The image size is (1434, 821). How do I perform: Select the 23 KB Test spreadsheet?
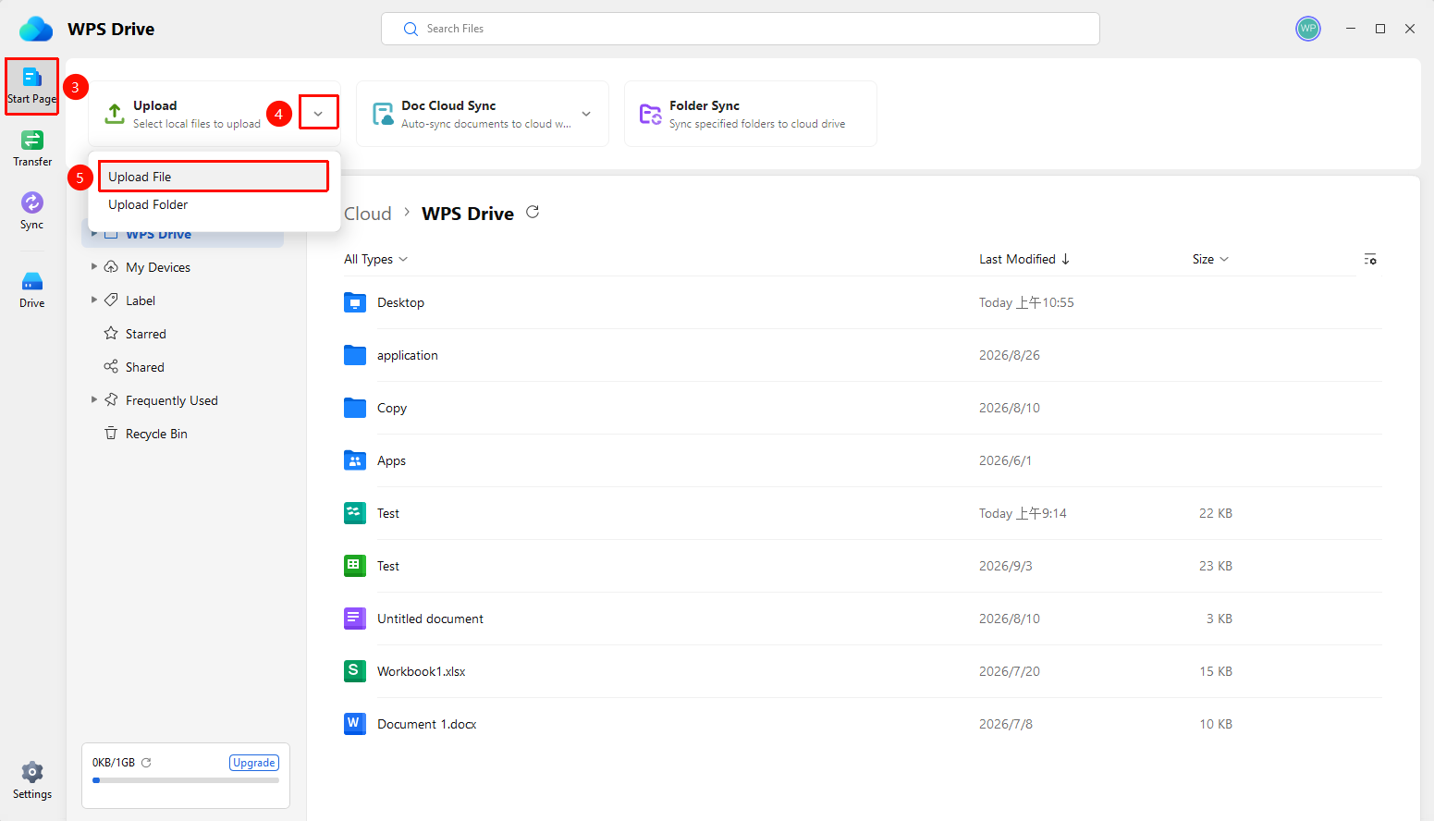[x=862, y=566]
